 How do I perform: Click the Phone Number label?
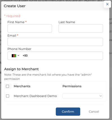pos(19,49)
